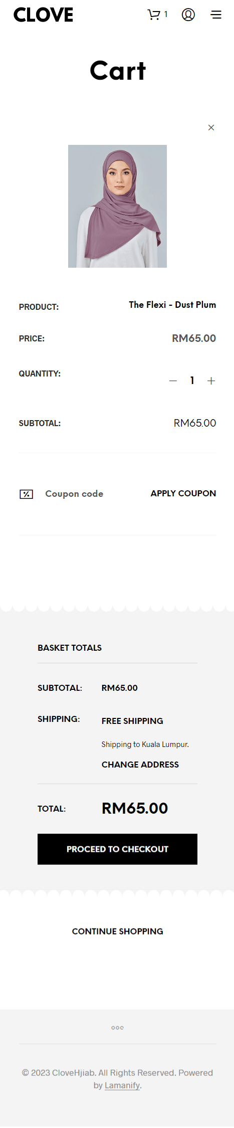The image size is (234, 1128).
Task: Proceed to checkout
Action: click(117, 849)
